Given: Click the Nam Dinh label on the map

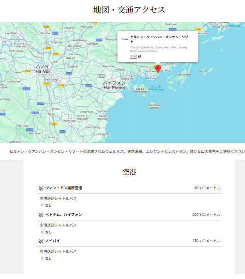Looking at the screenshot, I should (x=70, y=121).
